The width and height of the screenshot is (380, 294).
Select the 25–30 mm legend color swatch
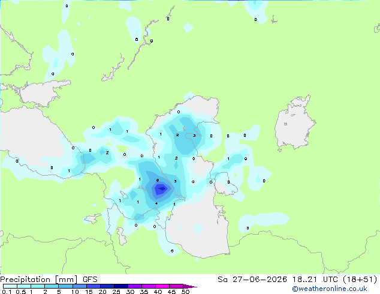[x=120, y=286]
